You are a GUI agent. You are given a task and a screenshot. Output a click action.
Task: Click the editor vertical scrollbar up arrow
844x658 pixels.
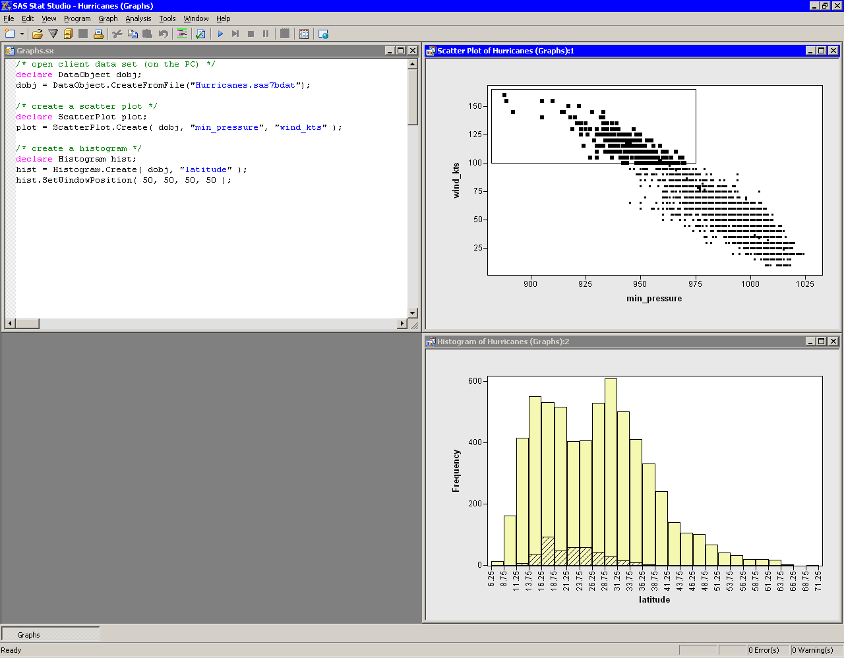point(413,64)
